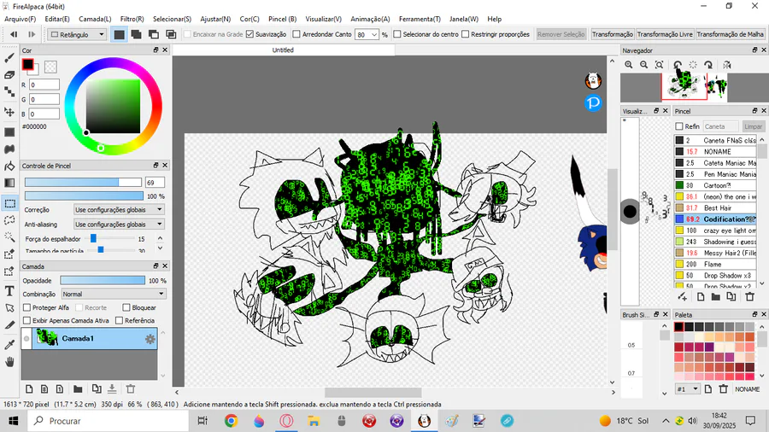Enable Encaixar na Grade checkbox
The image size is (769, 432).
click(x=187, y=34)
